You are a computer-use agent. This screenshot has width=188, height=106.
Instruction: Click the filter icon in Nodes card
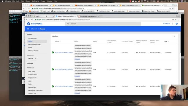[x=174, y=36]
